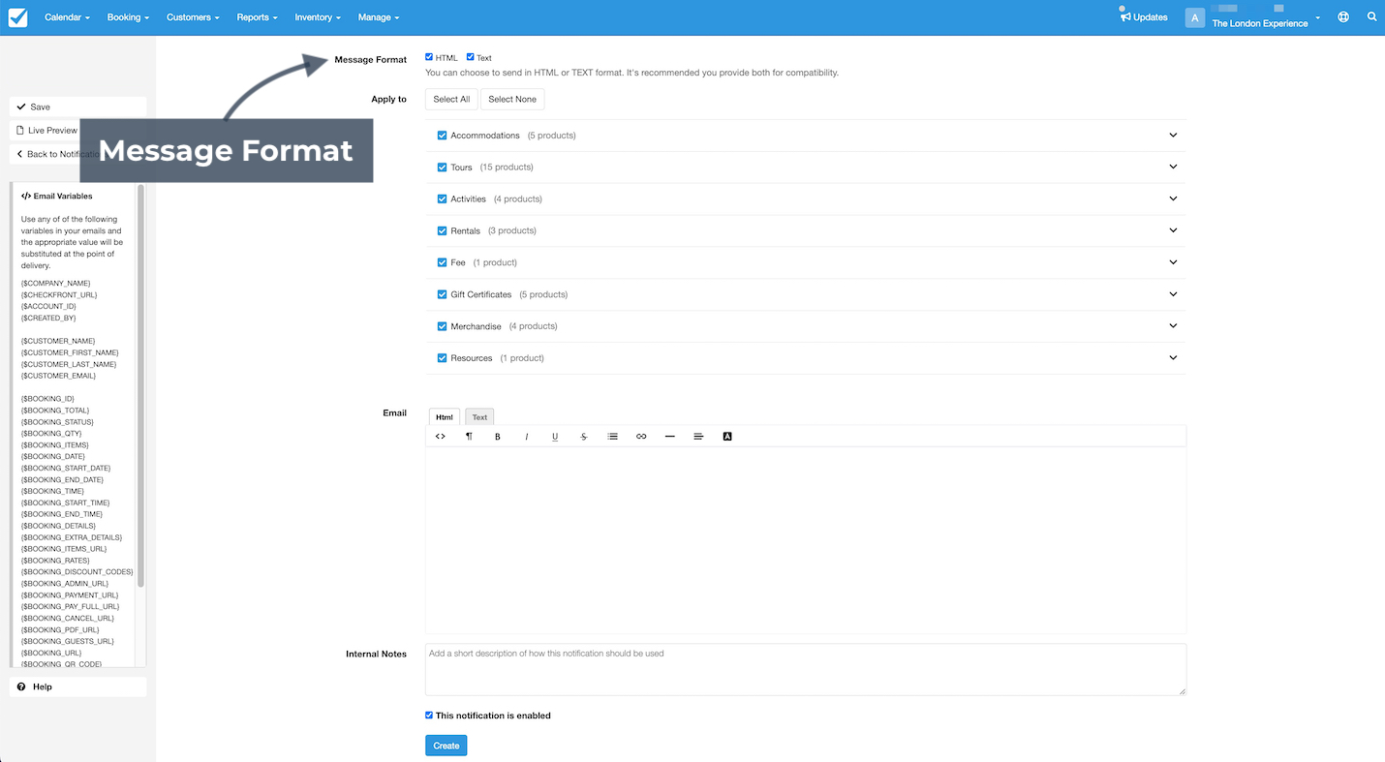Click the blue Create button
1385x762 pixels.
click(x=446, y=746)
